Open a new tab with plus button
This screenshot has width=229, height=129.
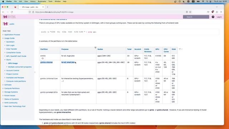(x=48, y=7)
